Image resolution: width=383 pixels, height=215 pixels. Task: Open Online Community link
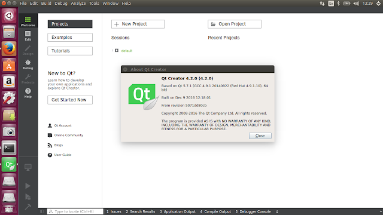(x=69, y=136)
